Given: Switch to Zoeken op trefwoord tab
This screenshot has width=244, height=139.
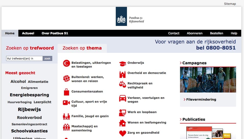Looking at the screenshot, I should pos(30,48).
